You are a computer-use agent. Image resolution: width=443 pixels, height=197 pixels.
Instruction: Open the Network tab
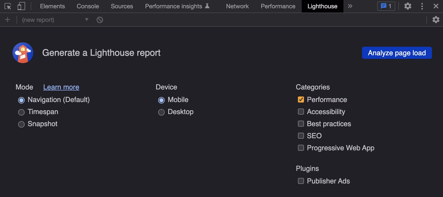coord(237,6)
